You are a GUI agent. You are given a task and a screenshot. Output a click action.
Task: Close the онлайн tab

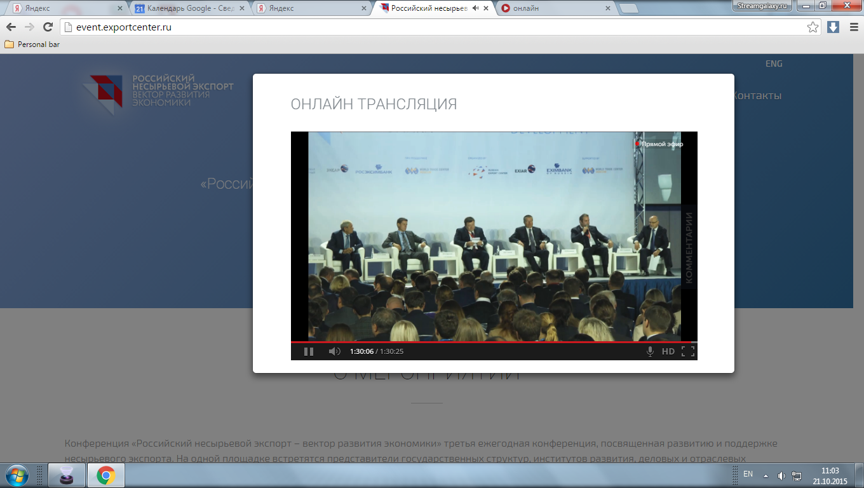(x=608, y=8)
